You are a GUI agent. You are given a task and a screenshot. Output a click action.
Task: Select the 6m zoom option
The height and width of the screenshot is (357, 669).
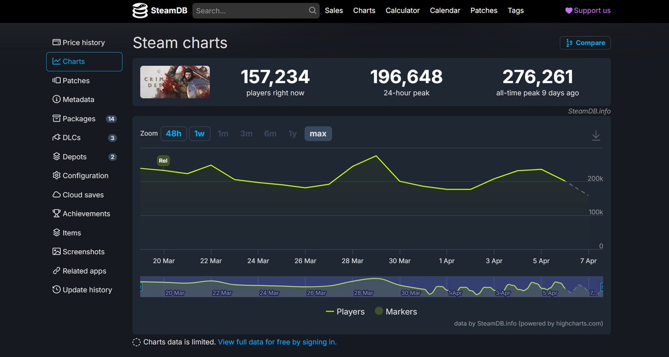pos(270,134)
